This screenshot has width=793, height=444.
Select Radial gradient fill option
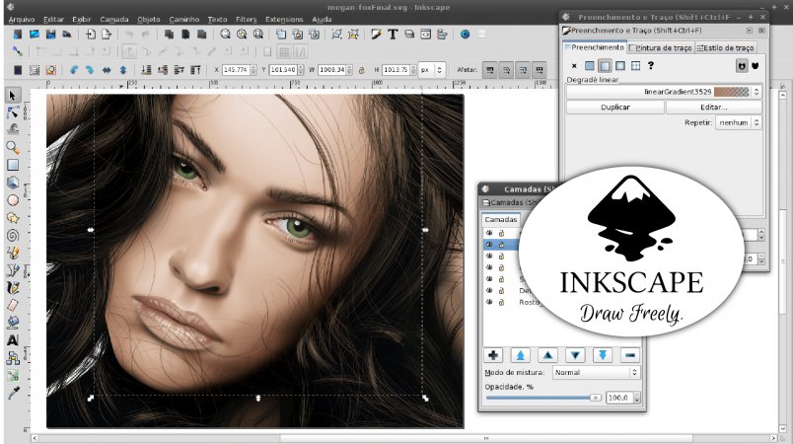pos(620,66)
